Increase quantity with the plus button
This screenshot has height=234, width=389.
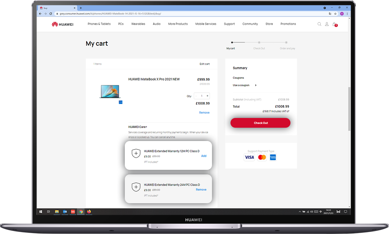[x=207, y=96]
